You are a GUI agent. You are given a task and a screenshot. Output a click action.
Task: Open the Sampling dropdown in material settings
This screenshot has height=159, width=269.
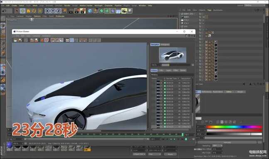click(x=217, y=146)
